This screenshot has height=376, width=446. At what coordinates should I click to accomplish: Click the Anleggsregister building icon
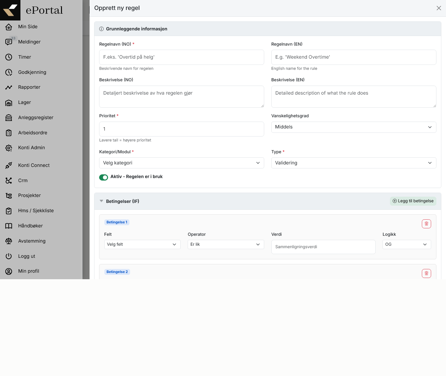click(x=9, y=118)
